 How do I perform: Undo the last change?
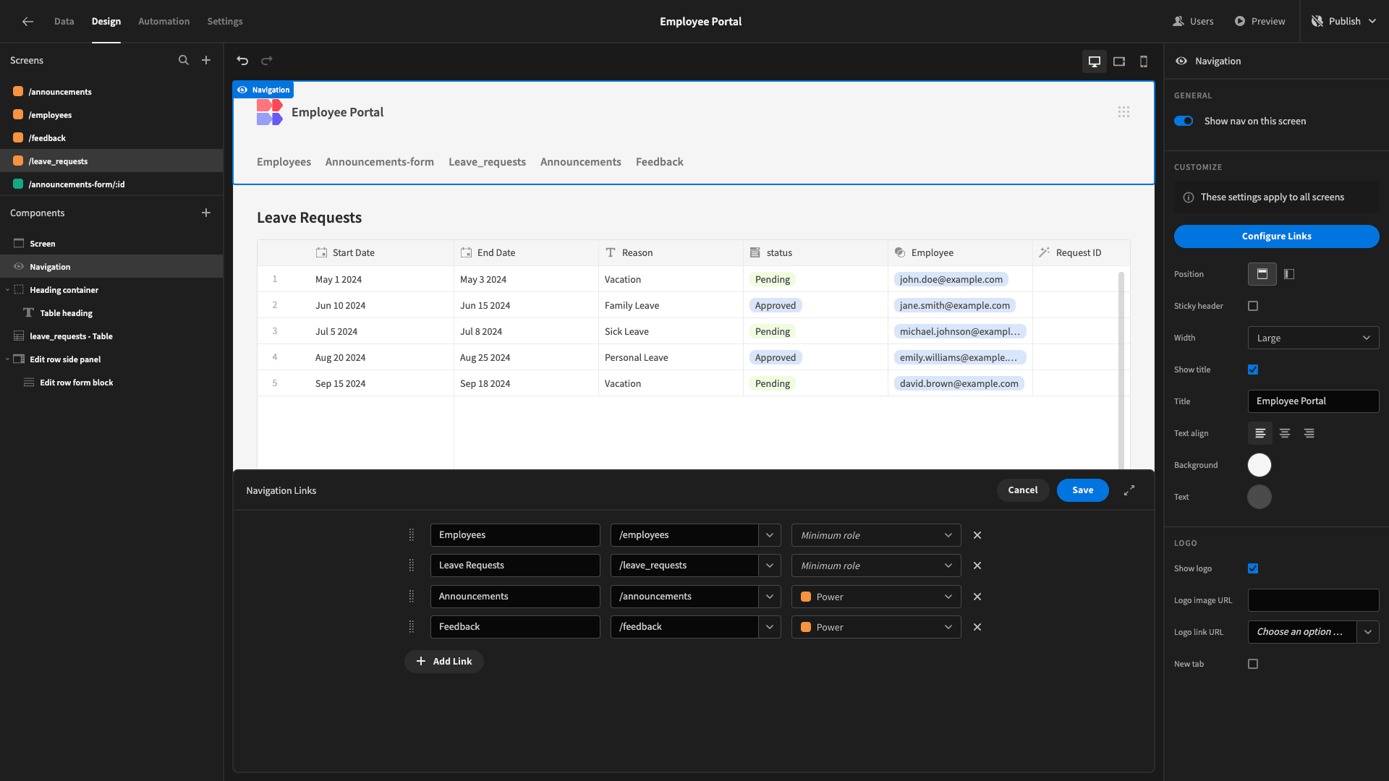(243, 61)
